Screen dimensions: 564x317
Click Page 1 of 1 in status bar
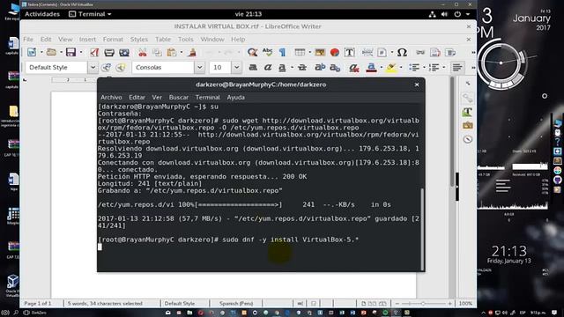pos(38,303)
